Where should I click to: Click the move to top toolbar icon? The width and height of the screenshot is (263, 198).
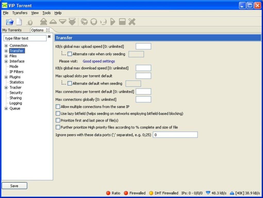pos(43,22)
